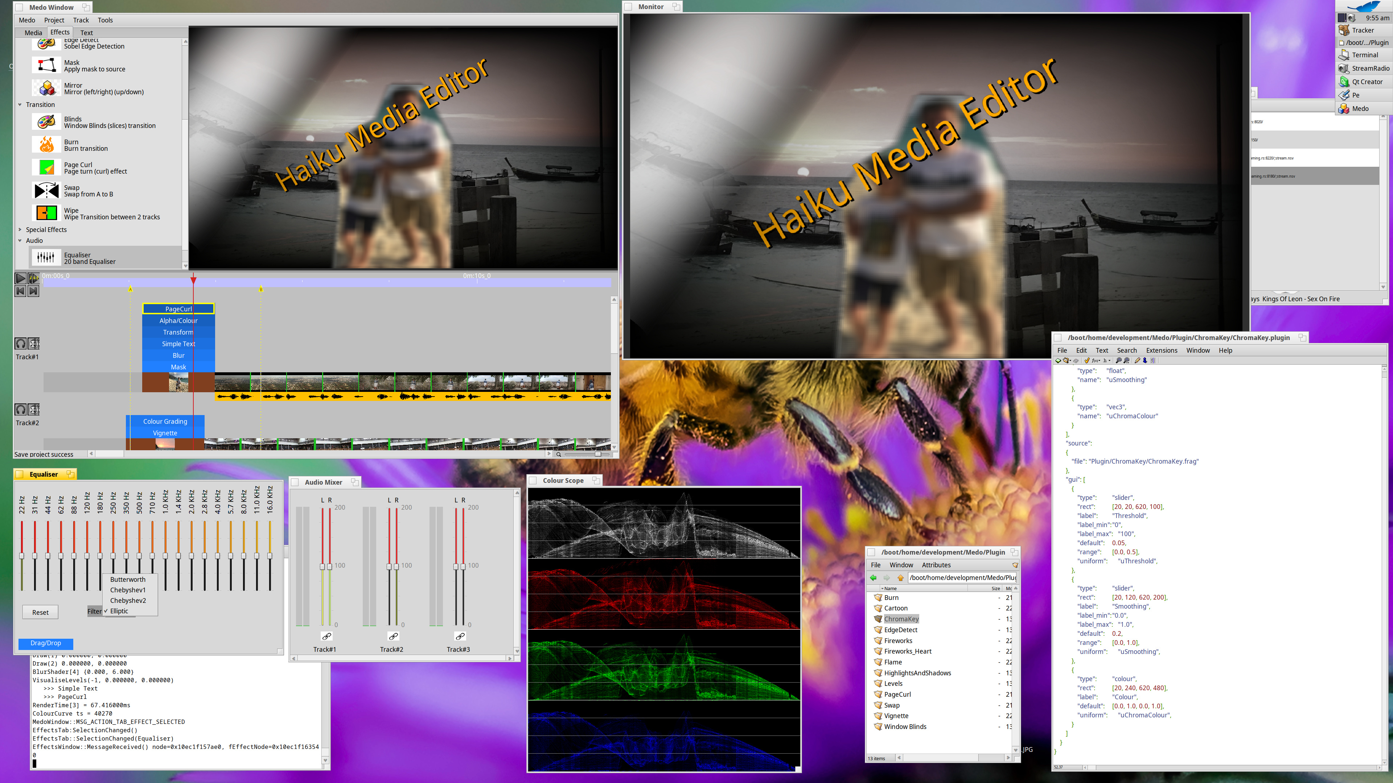Viewport: 1393px width, 783px height.
Task: Open the Extensions menu in Pe
Action: click(1162, 350)
